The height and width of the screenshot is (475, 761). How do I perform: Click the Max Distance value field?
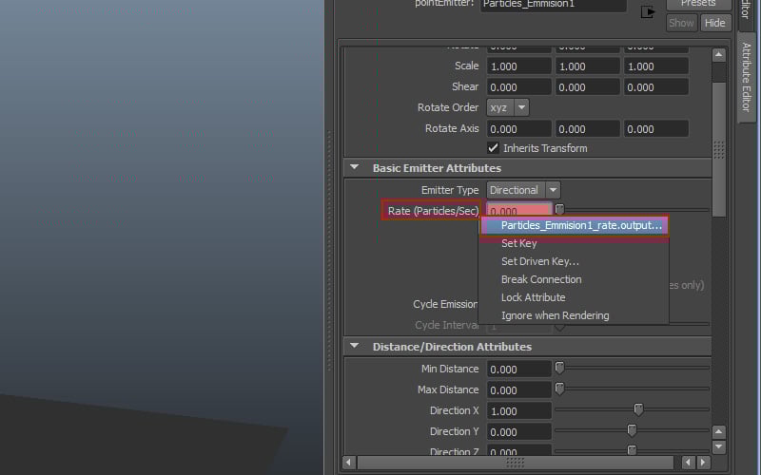pyautogui.click(x=518, y=390)
